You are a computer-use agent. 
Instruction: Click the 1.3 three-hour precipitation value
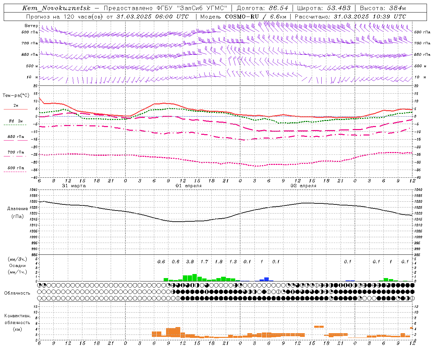pos(233,262)
